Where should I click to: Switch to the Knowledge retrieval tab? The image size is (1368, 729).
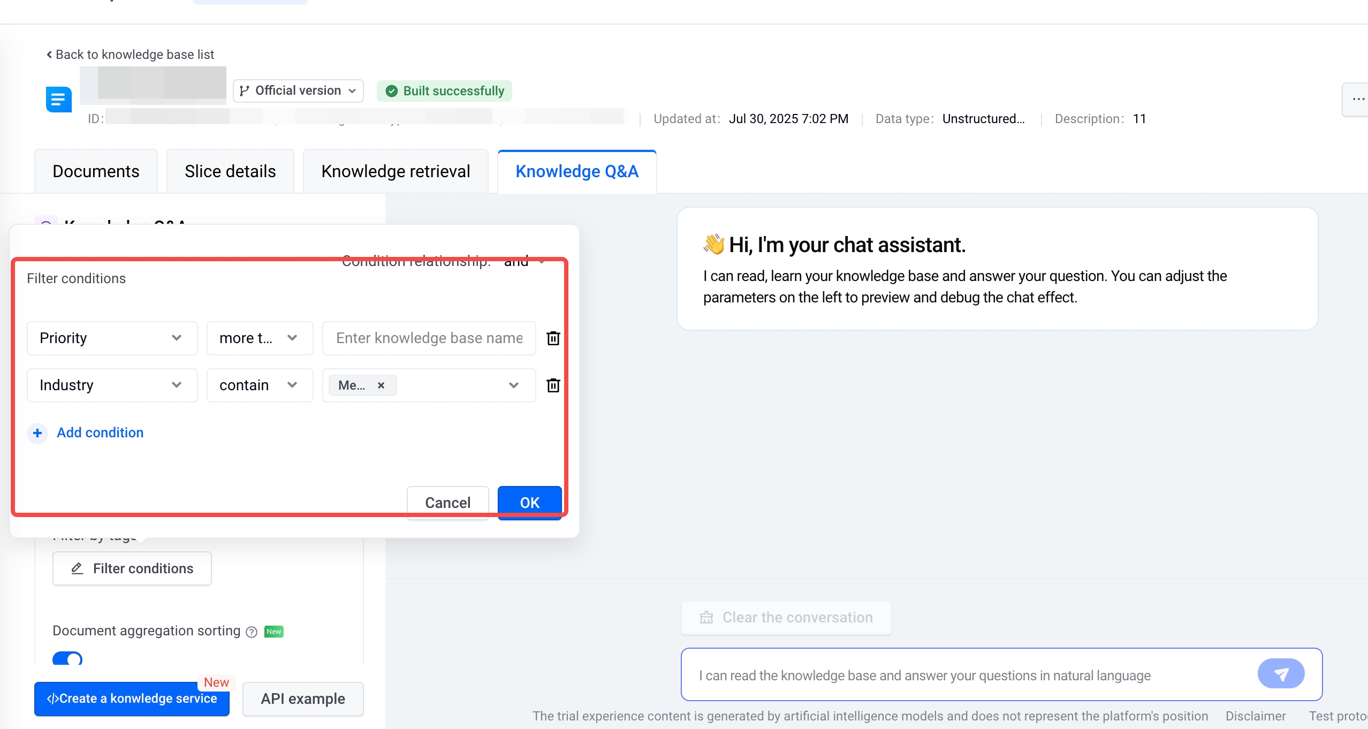coord(396,171)
